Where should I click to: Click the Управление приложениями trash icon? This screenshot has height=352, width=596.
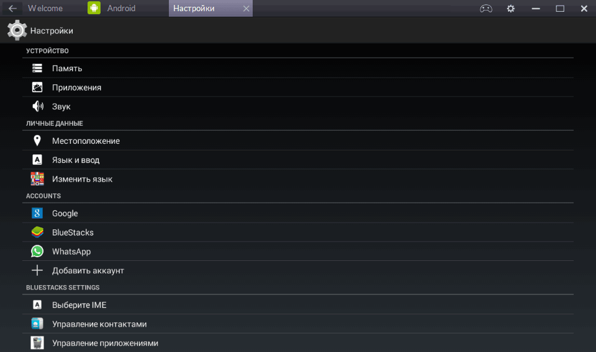37,343
